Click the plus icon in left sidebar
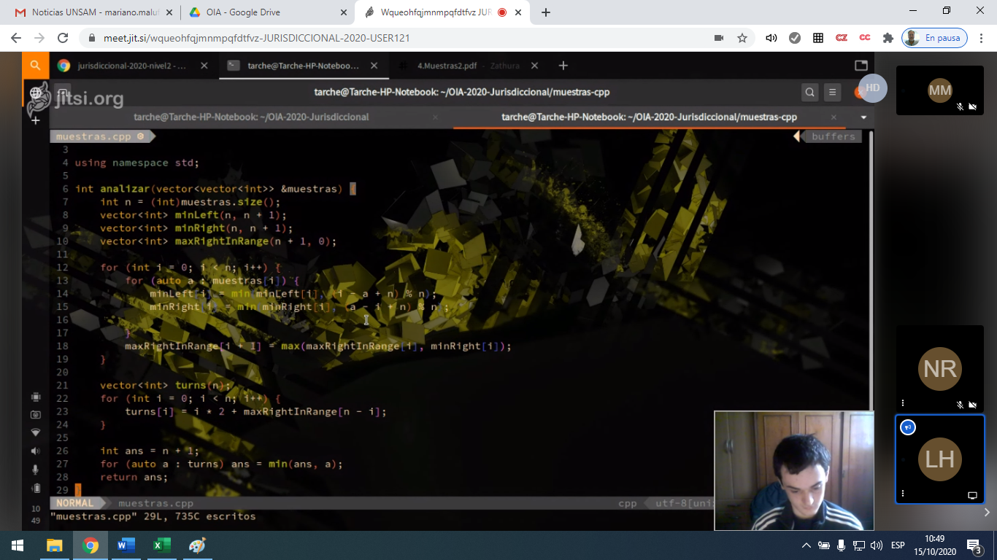The image size is (997, 560). 35,120
